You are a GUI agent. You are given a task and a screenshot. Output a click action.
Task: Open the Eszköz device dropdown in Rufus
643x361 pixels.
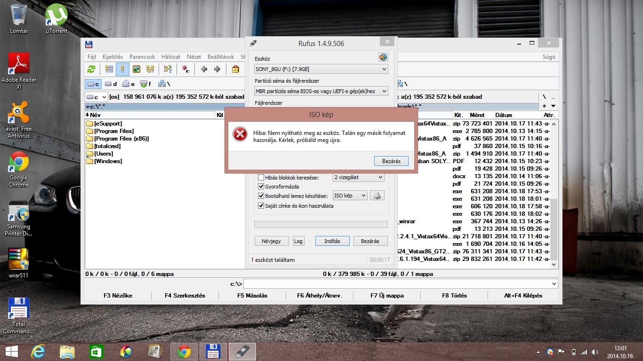[321, 69]
